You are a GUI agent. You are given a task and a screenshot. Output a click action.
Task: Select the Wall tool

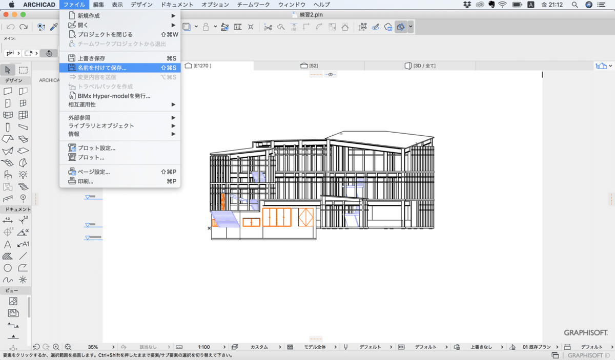(x=8, y=91)
